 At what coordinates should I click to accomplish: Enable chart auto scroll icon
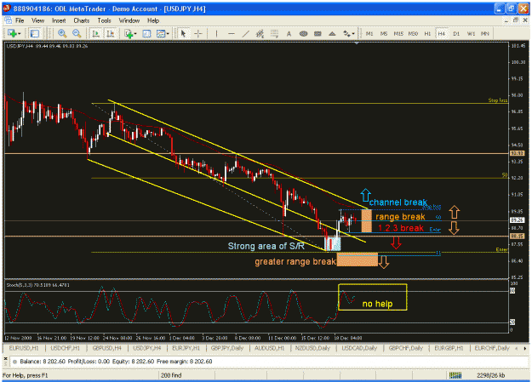pos(96,33)
